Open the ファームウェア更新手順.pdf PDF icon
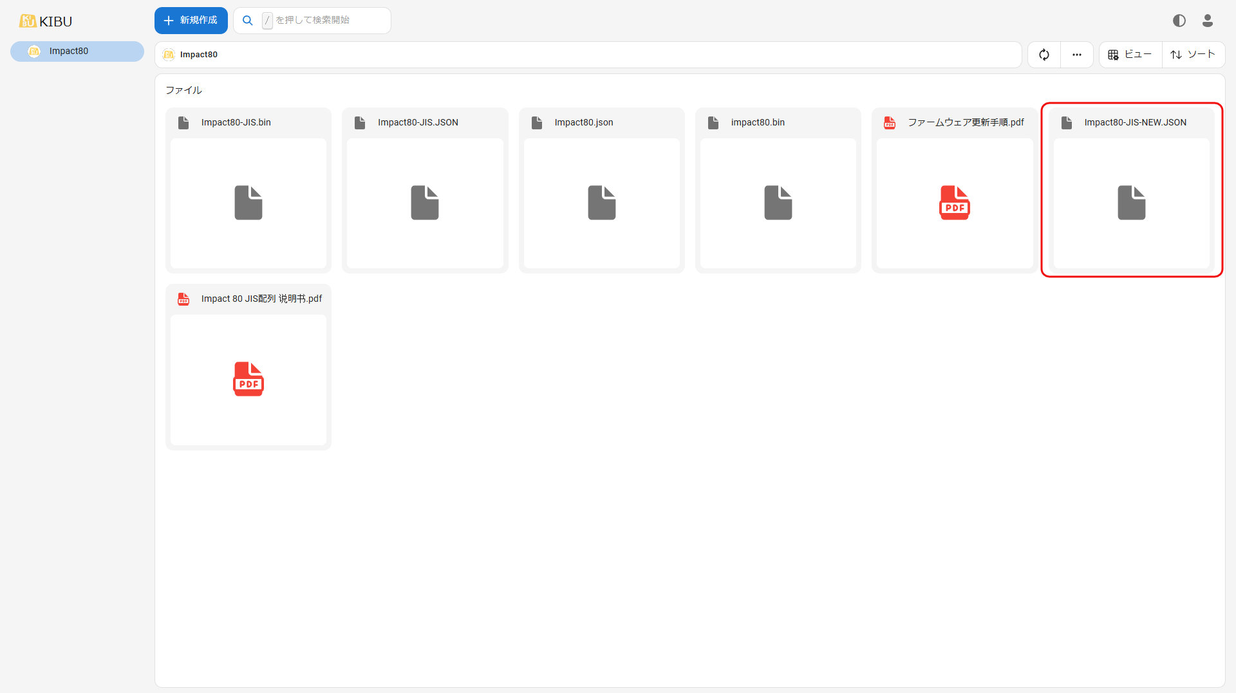Image resolution: width=1236 pixels, height=693 pixels. 954,203
